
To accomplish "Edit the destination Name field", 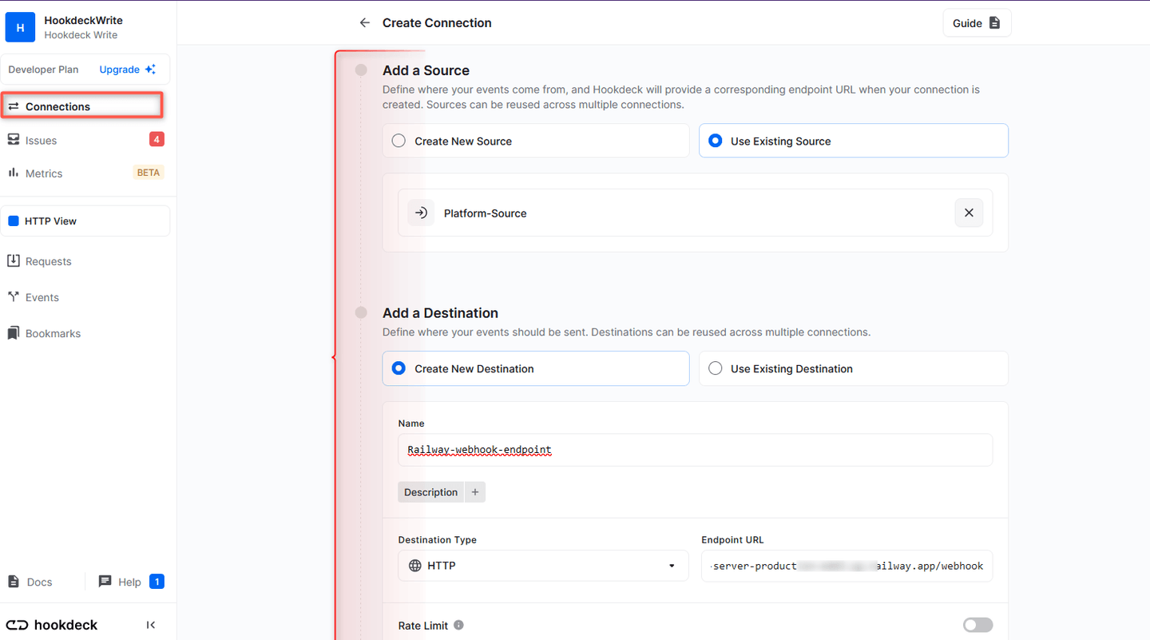I will click(695, 450).
